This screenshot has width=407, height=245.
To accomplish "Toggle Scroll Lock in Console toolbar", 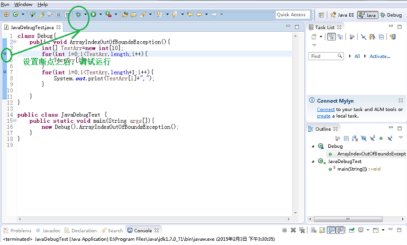I will pos(322,230).
